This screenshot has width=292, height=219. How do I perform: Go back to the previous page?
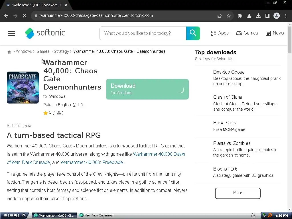pyautogui.click(x=6, y=16)
